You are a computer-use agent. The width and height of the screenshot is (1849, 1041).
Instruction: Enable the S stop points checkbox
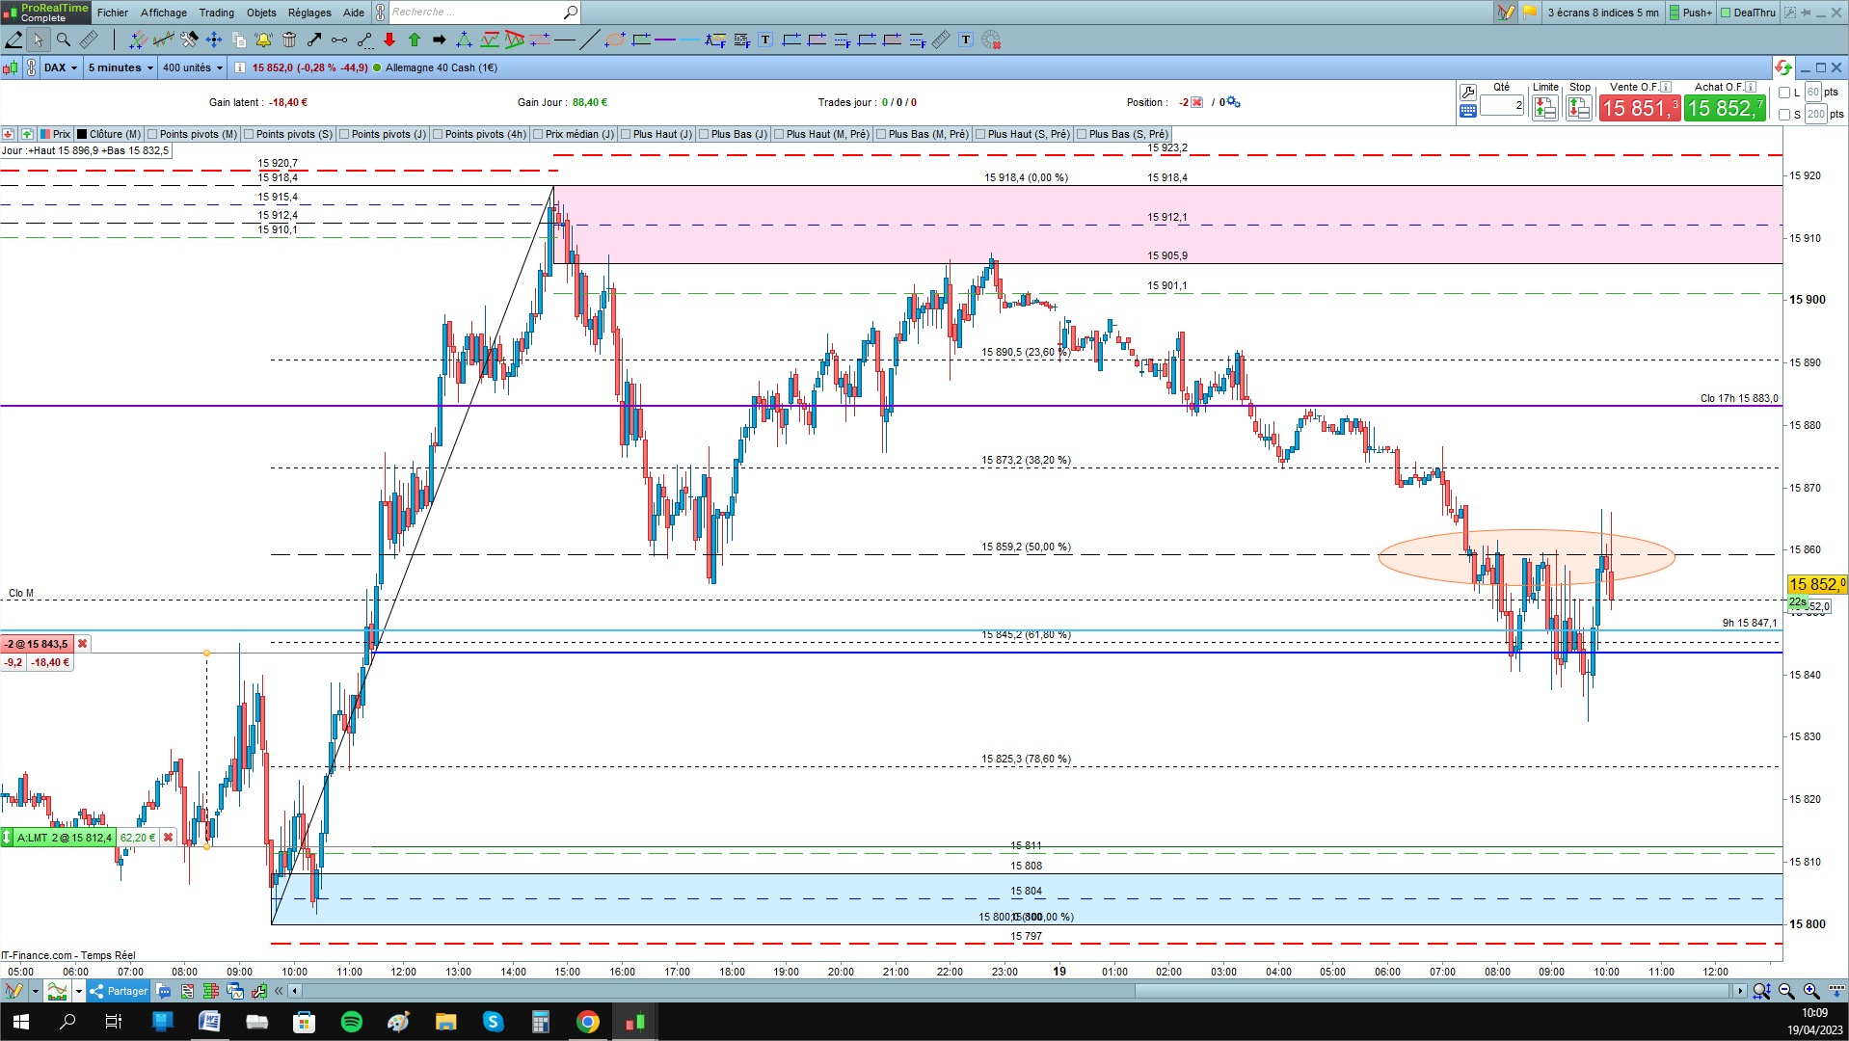1784,115
